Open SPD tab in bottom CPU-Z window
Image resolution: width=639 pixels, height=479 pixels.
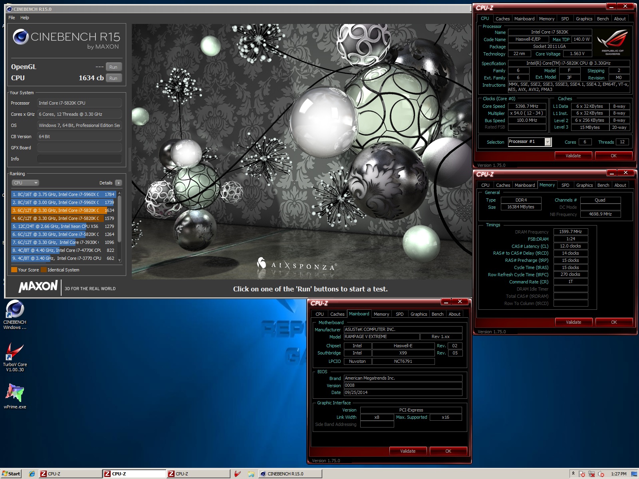(x=399, y=314)
